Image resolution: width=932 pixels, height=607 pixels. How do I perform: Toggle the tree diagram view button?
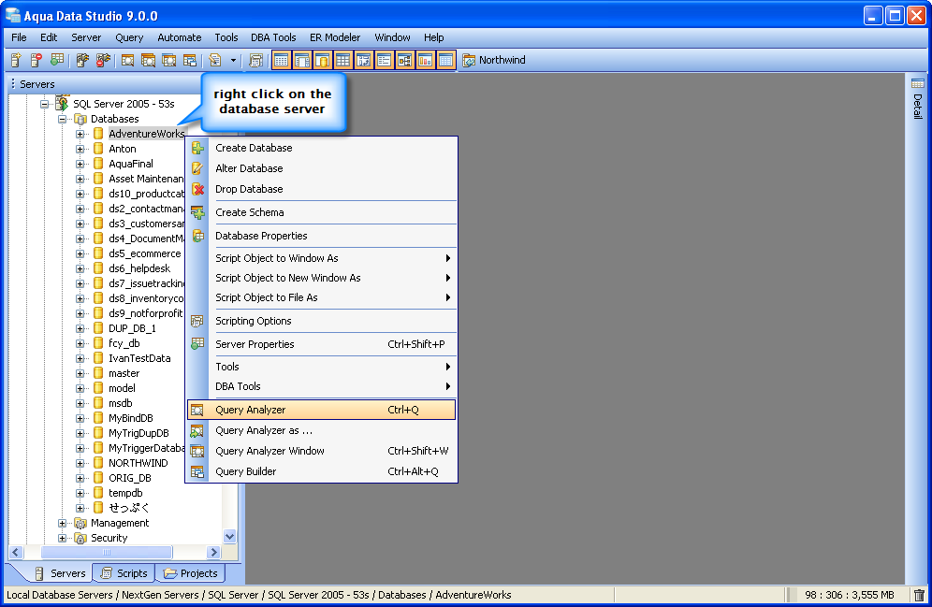click(405, 60)
